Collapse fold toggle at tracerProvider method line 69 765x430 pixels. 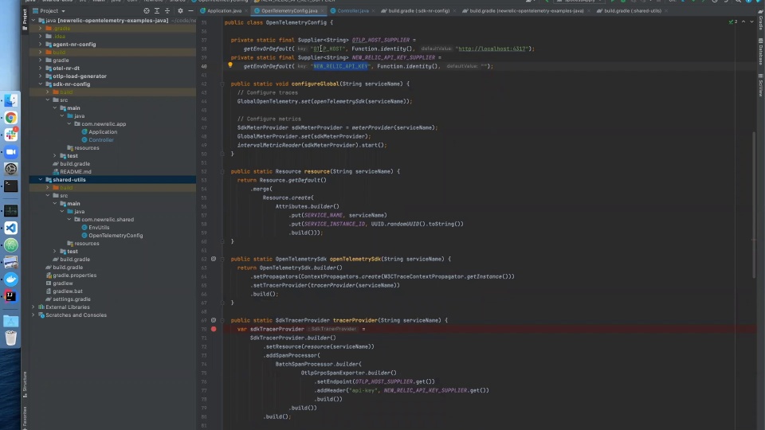[222, 320]
